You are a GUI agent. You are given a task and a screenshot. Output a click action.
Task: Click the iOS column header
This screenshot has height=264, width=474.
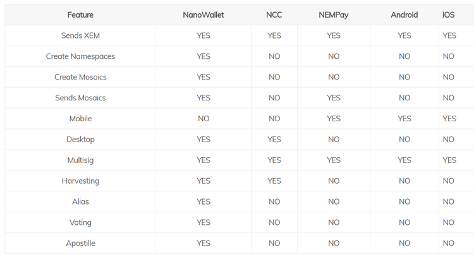coord(448,15)
